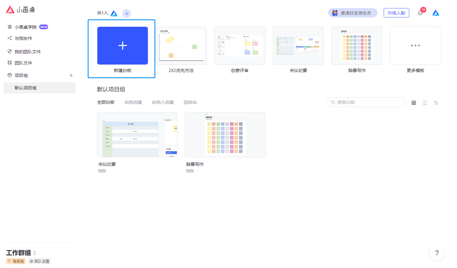Open 小画桌学院 graduation cap icon
Screen dimensions: 457x268
pos(10,27)
